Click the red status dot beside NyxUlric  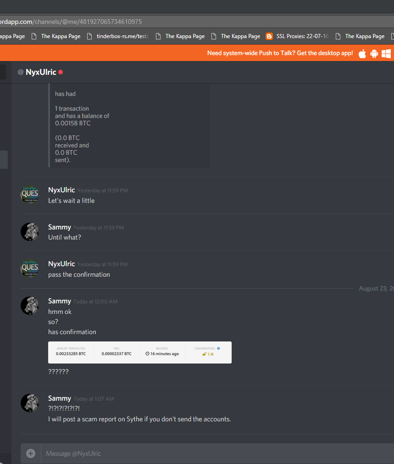coord(61,72)
